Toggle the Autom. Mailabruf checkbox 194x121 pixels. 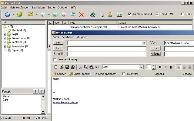[x=129, y=14]
